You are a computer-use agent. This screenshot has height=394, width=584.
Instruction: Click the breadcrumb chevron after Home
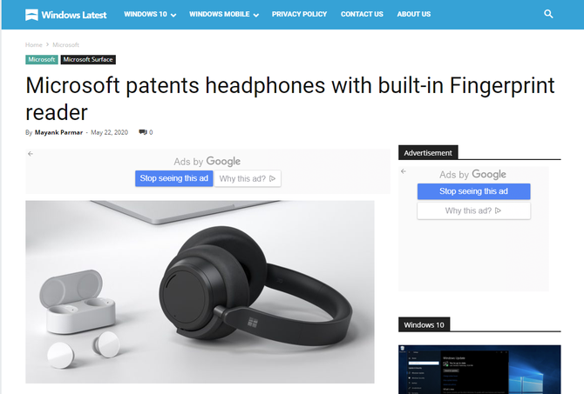(47, 44)
